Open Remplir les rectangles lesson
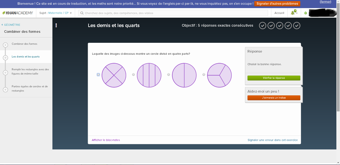The image size is (340, 165). [x=30, y=71]
